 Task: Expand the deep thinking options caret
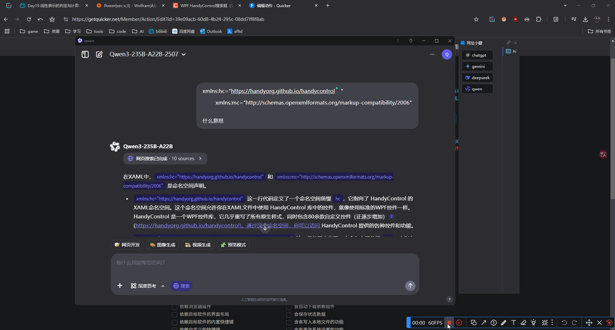(163, 286)
